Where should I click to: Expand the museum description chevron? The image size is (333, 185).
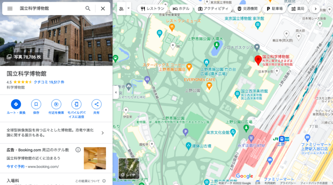pos(103,133)
